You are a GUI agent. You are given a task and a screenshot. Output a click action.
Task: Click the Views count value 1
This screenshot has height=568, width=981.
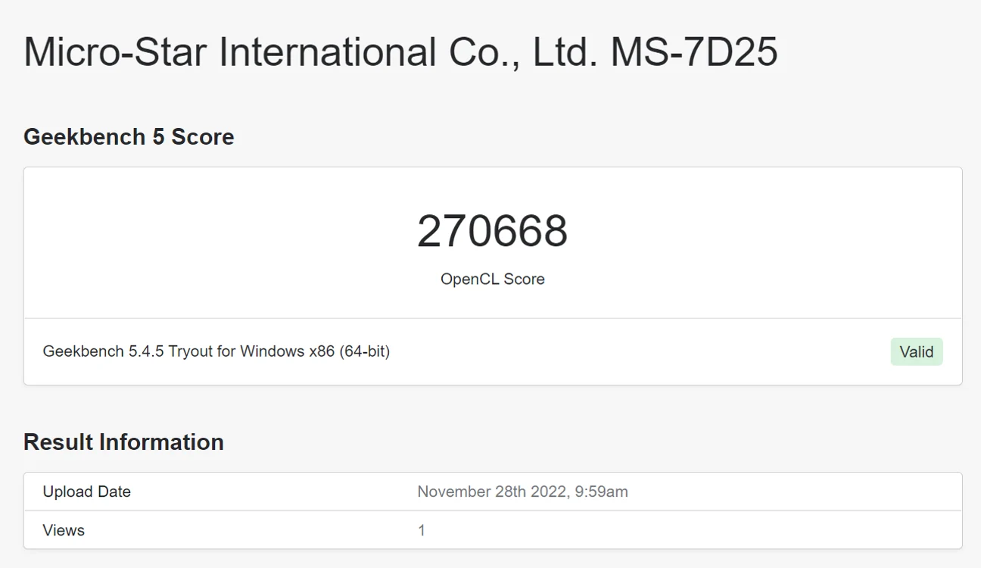point(422,531)
